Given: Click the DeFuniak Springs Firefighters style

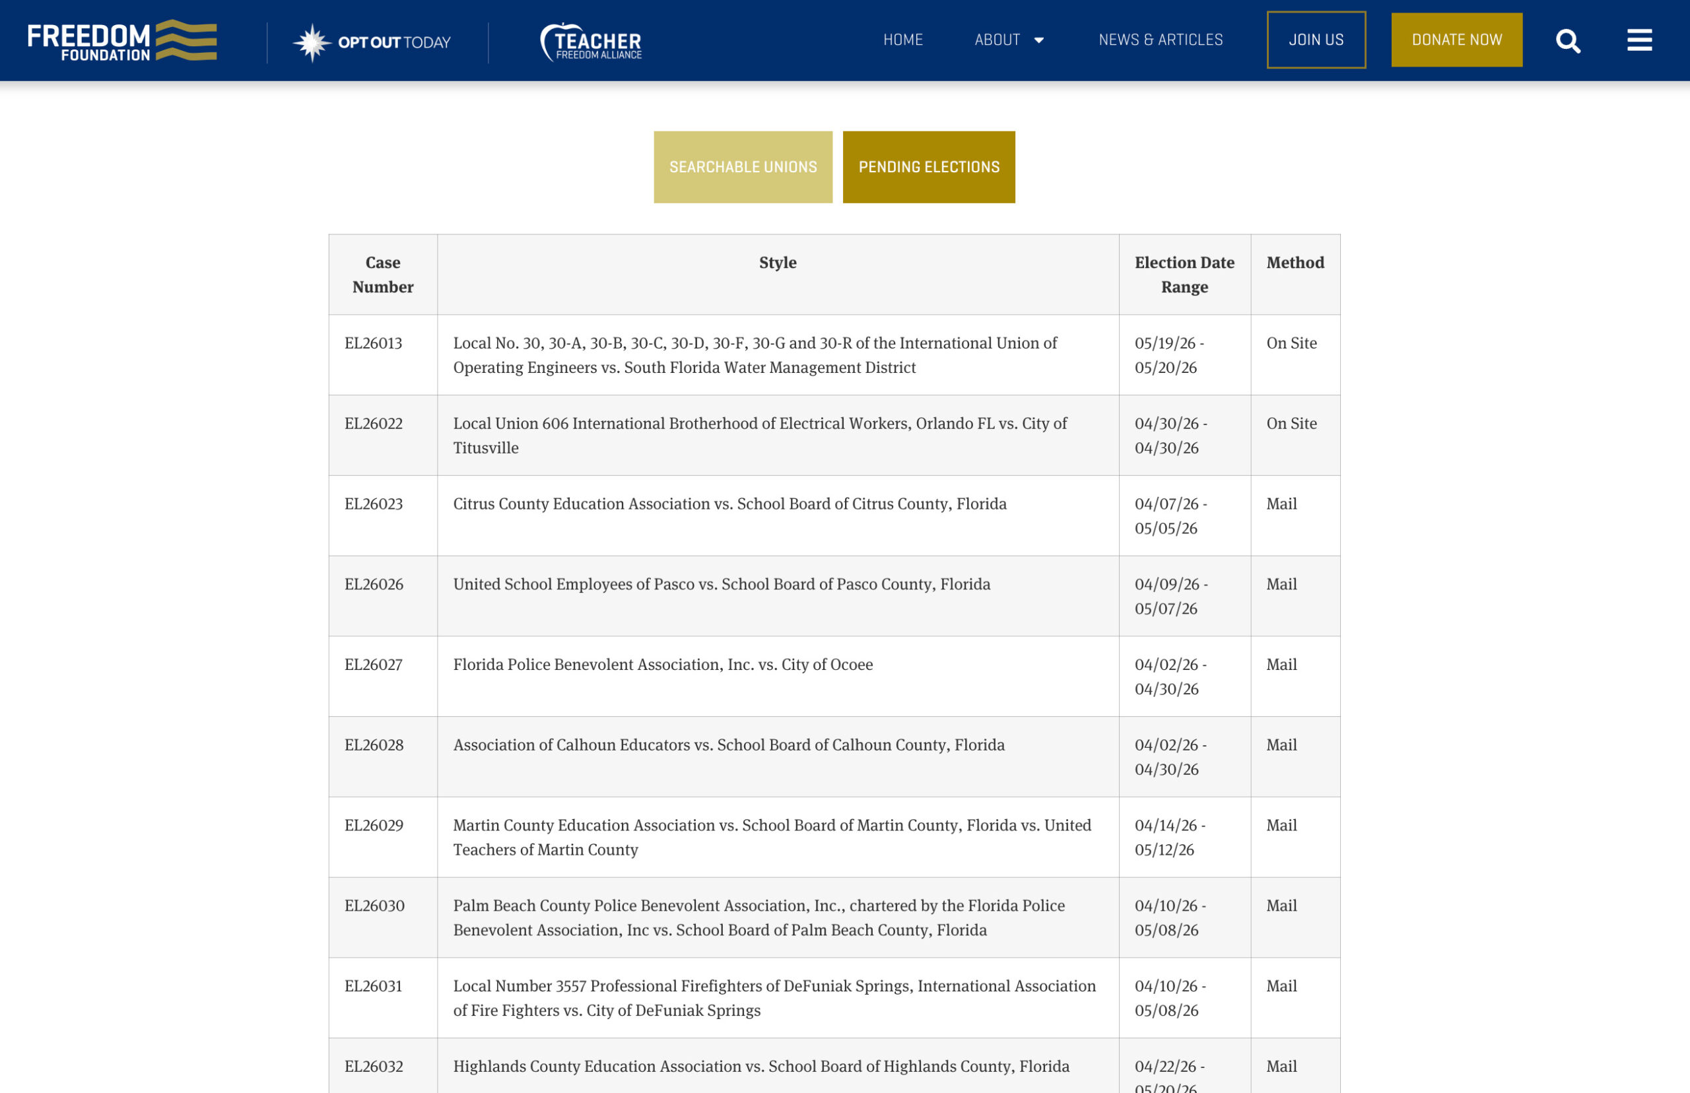Looking at the screenshot, I should (774, 998).
